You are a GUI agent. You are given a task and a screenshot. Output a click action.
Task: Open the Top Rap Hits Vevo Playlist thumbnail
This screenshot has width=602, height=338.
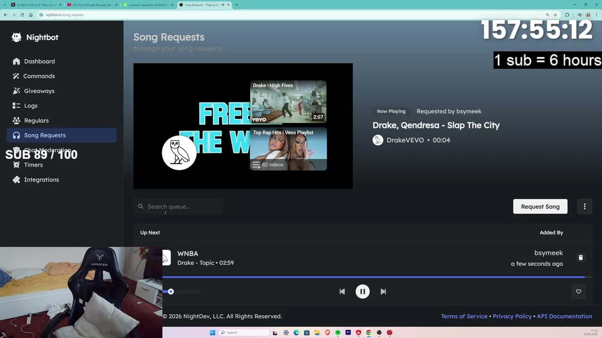pos(288,149)
